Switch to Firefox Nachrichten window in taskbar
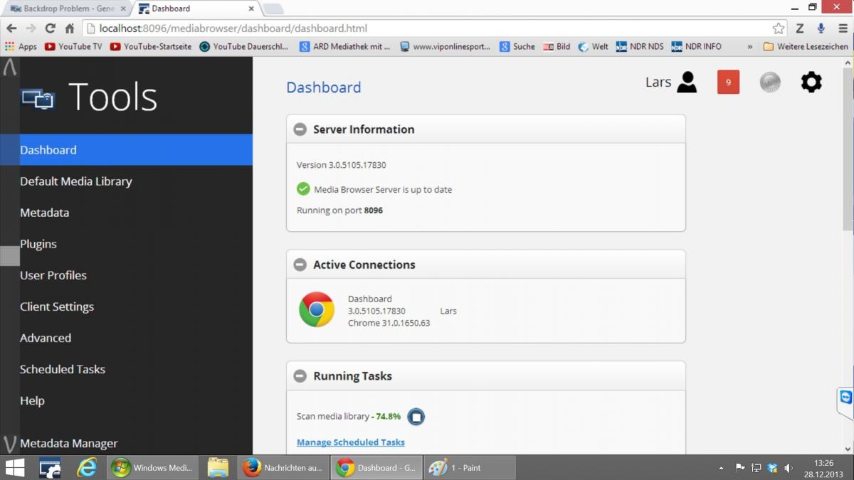854x480 pixels. click(283, 467)
